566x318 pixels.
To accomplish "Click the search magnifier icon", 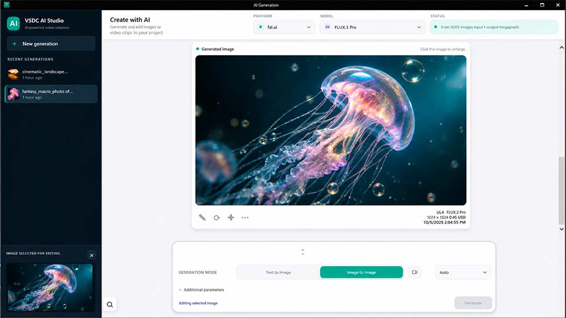I will coord(110,304).
